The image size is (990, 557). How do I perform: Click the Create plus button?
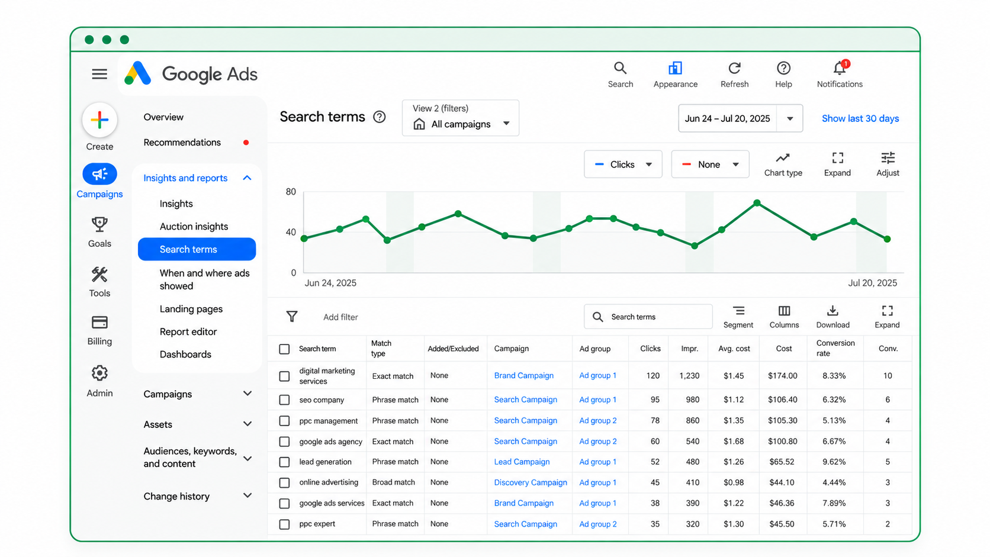[99, 120]
